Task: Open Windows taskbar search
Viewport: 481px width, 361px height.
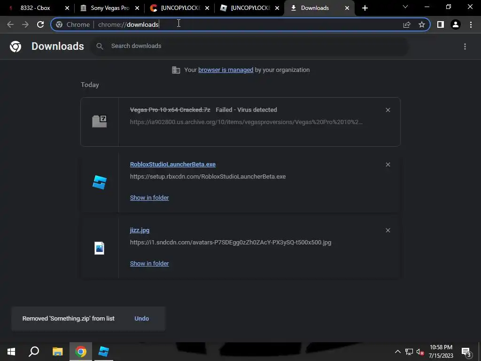Action: coord(34,352)
